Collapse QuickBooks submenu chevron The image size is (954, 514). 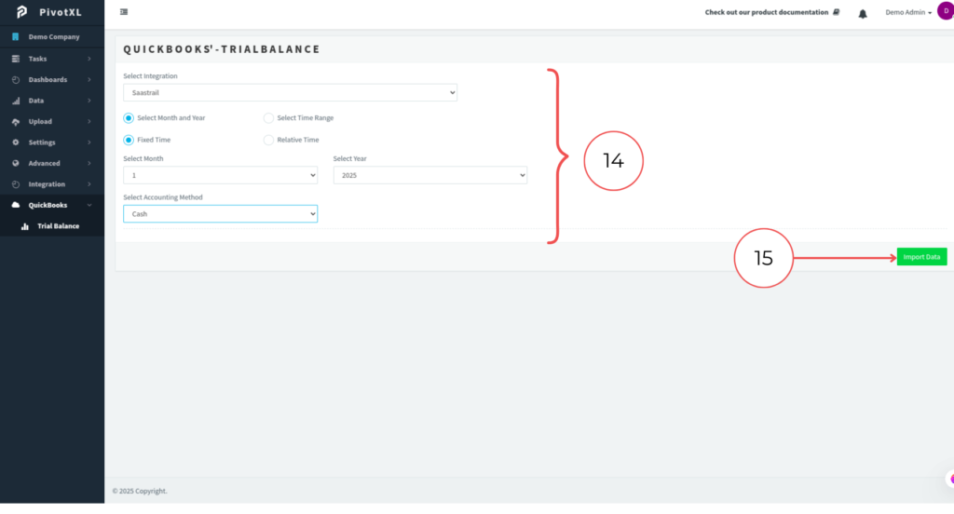pos(89,206)
